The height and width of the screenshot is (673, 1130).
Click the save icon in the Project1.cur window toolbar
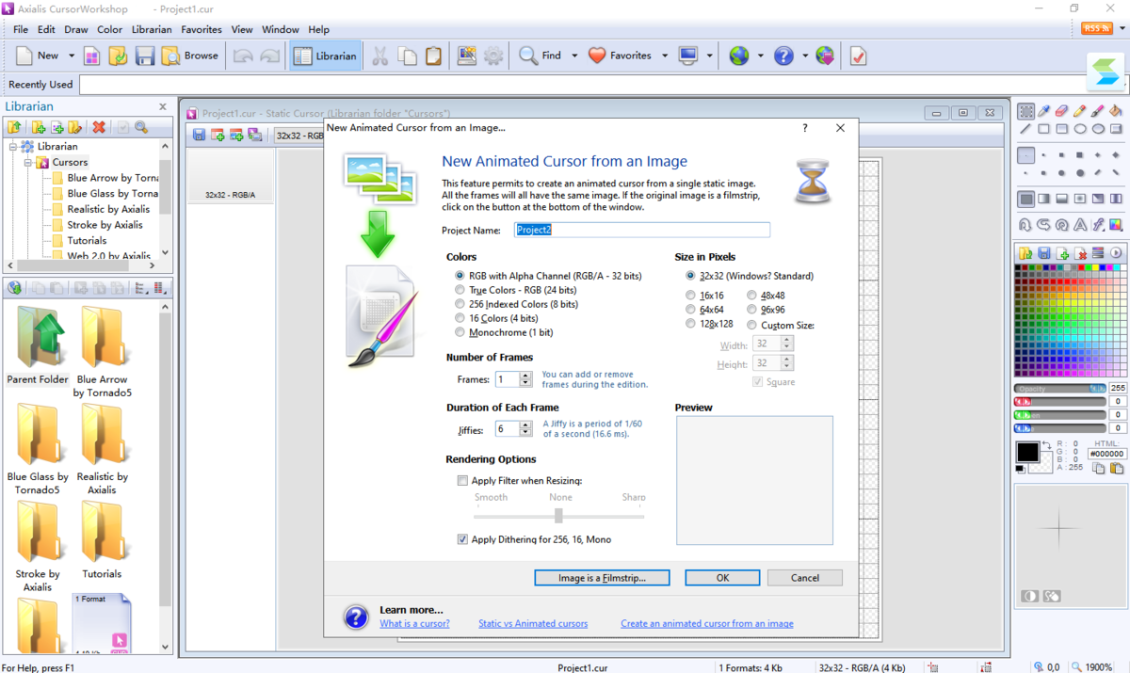(x=200, y=135)
